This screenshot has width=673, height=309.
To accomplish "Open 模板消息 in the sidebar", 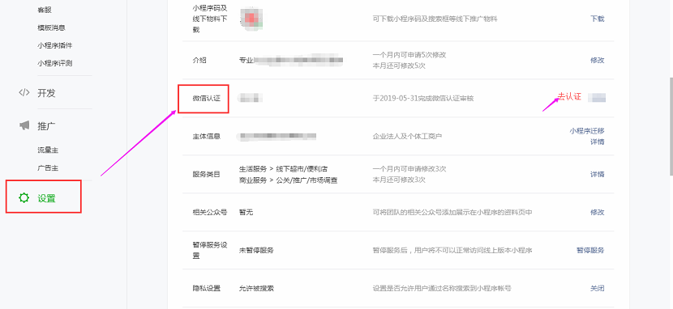I will [x=51, y=28].
